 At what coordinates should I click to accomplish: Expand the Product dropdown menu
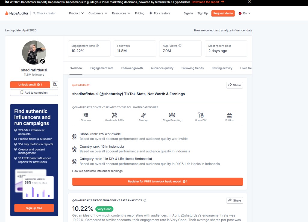coord(76,13)
